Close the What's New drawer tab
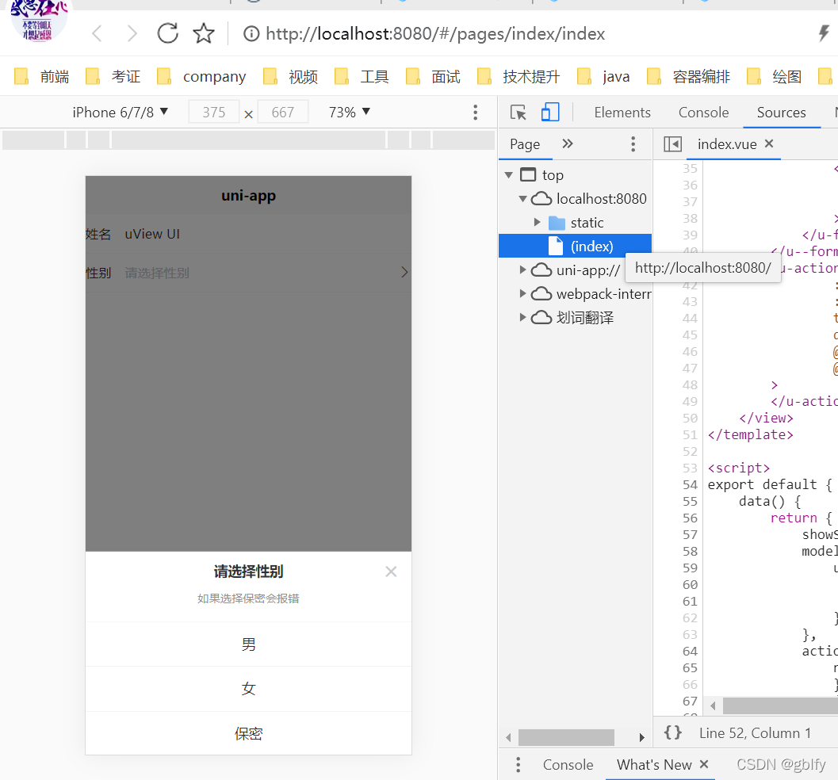Screen dimensions: 838x780 [704, 764]
